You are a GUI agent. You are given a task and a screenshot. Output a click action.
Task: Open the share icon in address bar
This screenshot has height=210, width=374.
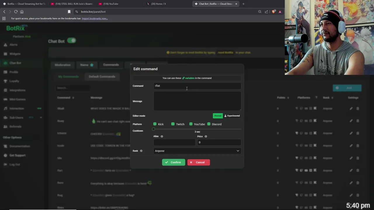pyautogui.click(x=266, y=12)
